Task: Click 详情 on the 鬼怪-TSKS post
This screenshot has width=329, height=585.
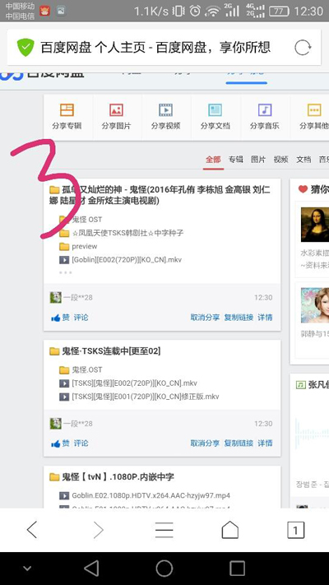Action: 265,443
